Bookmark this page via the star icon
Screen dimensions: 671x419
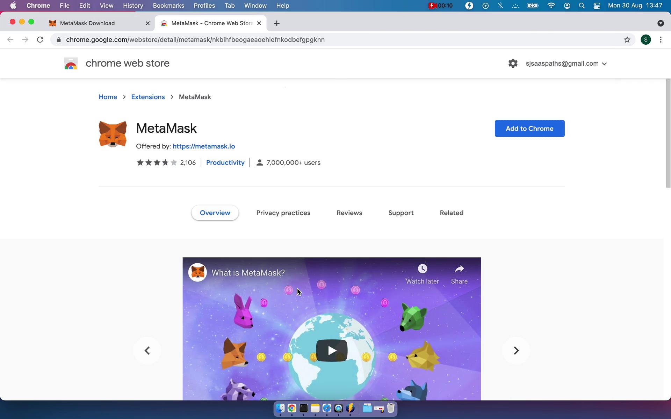[627, 39]
